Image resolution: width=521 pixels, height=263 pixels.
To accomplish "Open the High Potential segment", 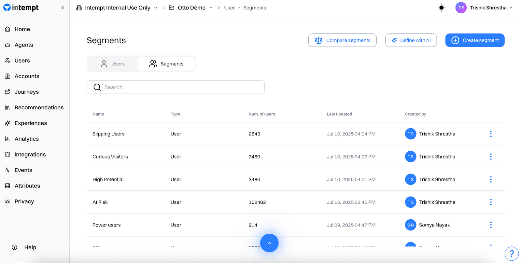I will pos(108,179).
